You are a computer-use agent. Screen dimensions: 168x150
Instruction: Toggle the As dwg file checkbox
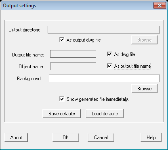(109, 54)
